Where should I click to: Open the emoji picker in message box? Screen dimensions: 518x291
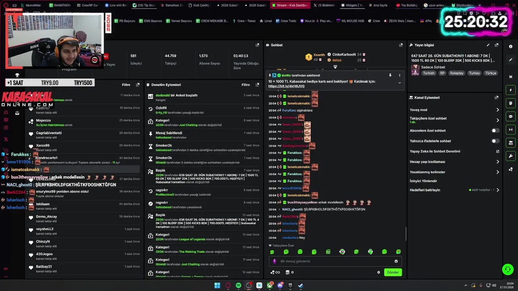click(x=396, y=261)
